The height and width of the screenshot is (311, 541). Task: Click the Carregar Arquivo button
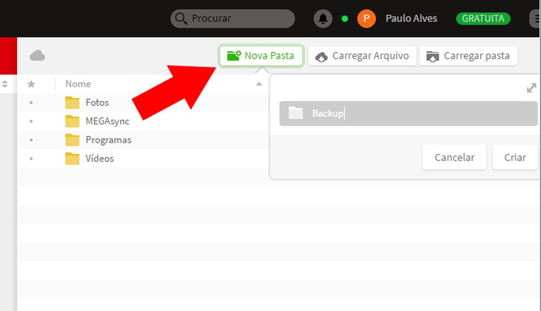(x=362, y=56)
